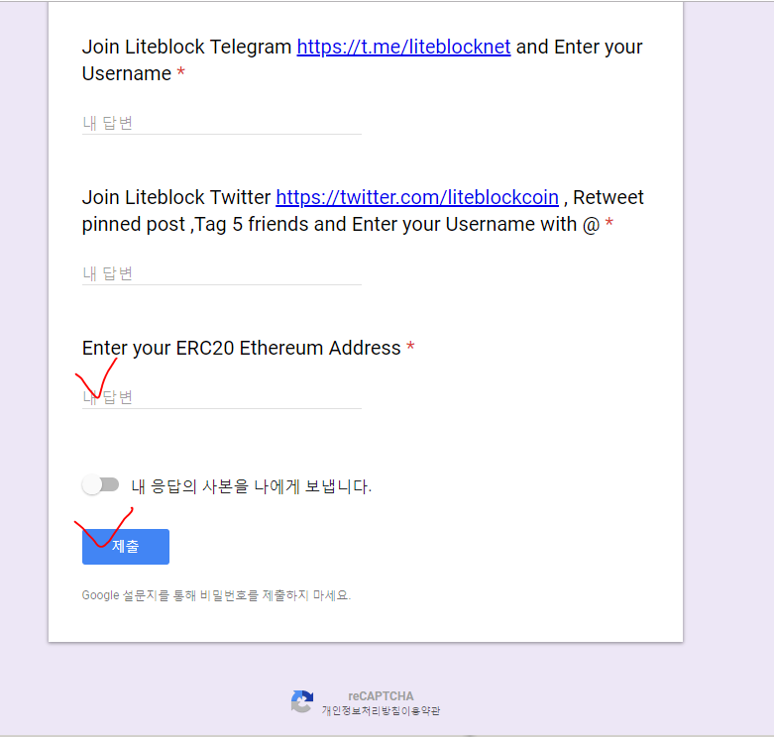Open the t.me/liteblocknet Telegram link
Image resolution: width=774 pixels, height=737 pixels.
pos(403,47)
